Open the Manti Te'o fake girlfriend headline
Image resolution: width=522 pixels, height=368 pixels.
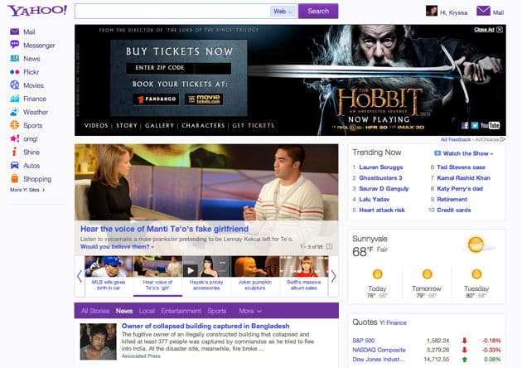(162, 228)
